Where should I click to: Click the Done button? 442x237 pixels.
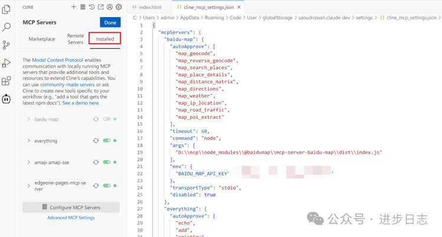point(110,22)
